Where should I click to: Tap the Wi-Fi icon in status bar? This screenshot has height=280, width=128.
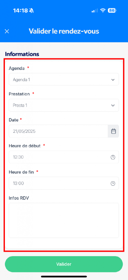[x=103, y=11]
